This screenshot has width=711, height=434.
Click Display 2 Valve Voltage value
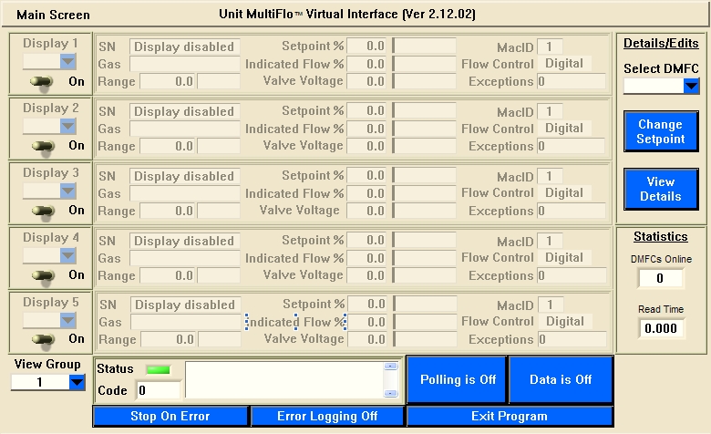pyautogui.click(x=366, y=146)
